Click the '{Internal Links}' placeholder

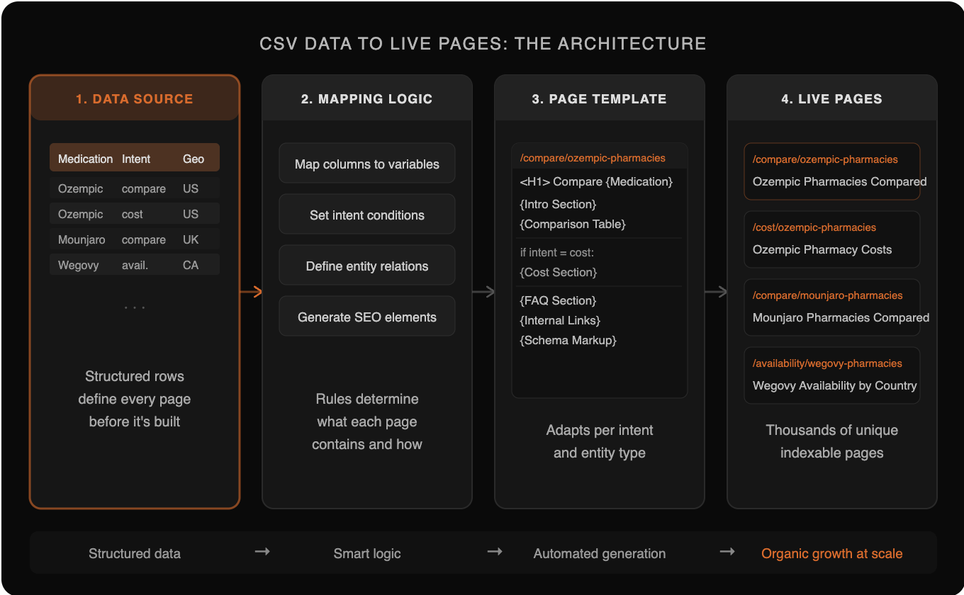click(560, 320)
